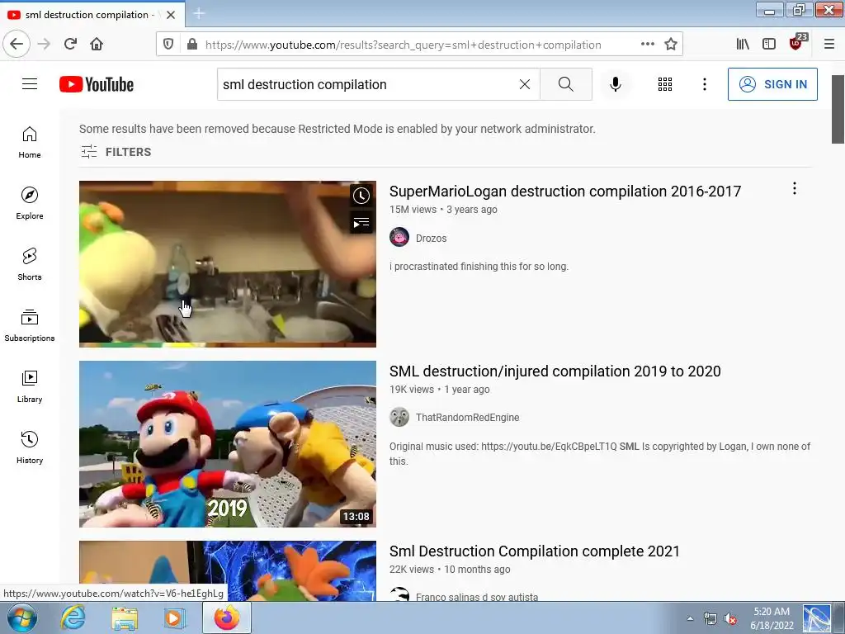Click the search magnifier button

click(x=566, y=84)
